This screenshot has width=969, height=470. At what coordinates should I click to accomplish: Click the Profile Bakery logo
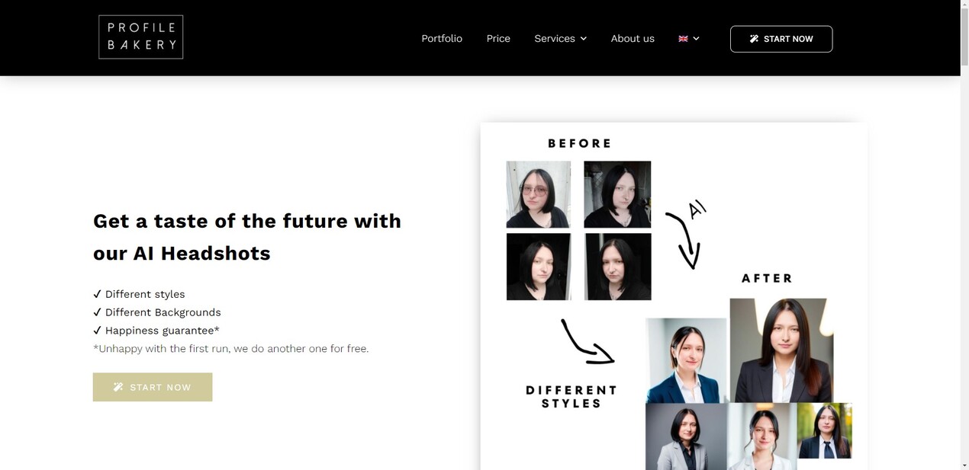(x=141, y=37)
